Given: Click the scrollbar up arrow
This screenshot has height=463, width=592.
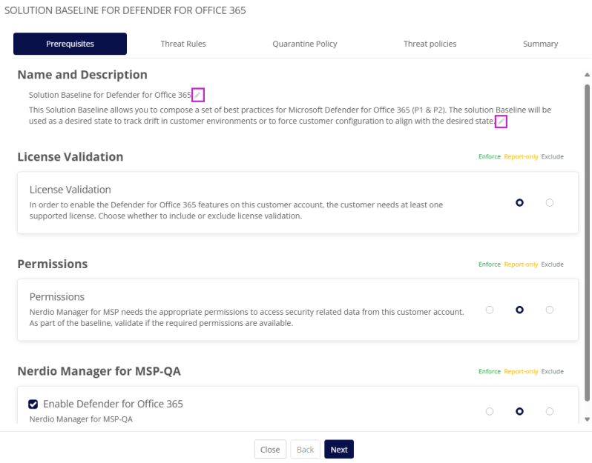Looking at the screenshot, I should click(587, 75).
